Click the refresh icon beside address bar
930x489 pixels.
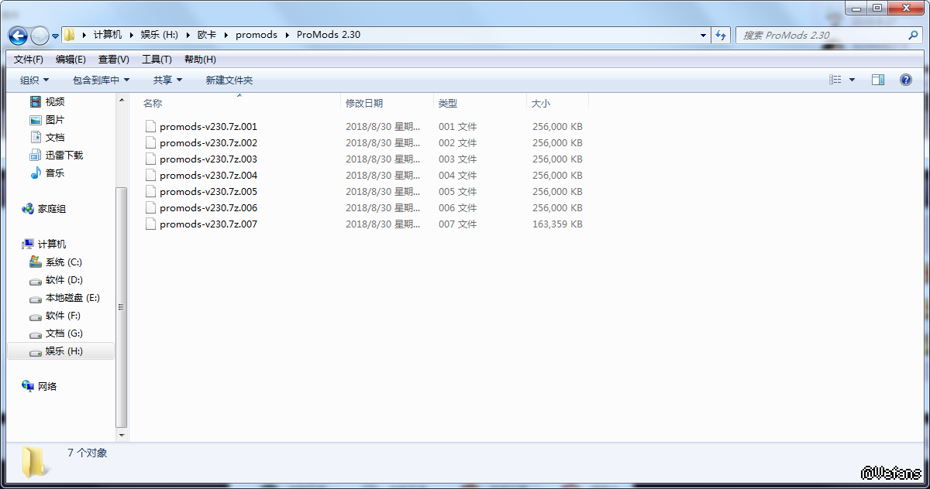pos(722,35)
